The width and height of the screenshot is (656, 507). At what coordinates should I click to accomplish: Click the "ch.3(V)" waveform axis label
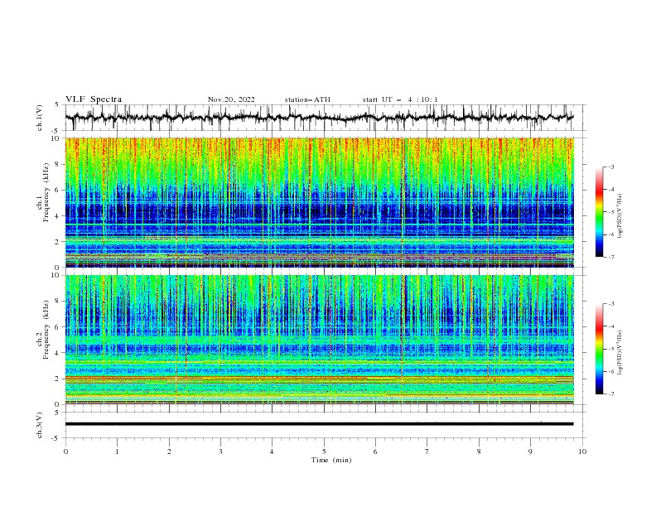[x=40, y=425]
